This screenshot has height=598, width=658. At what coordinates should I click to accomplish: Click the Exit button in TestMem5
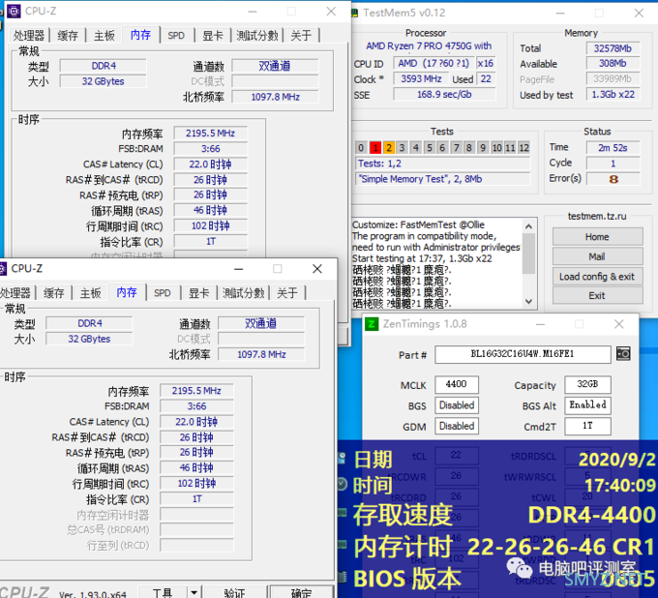coord(597,295)
